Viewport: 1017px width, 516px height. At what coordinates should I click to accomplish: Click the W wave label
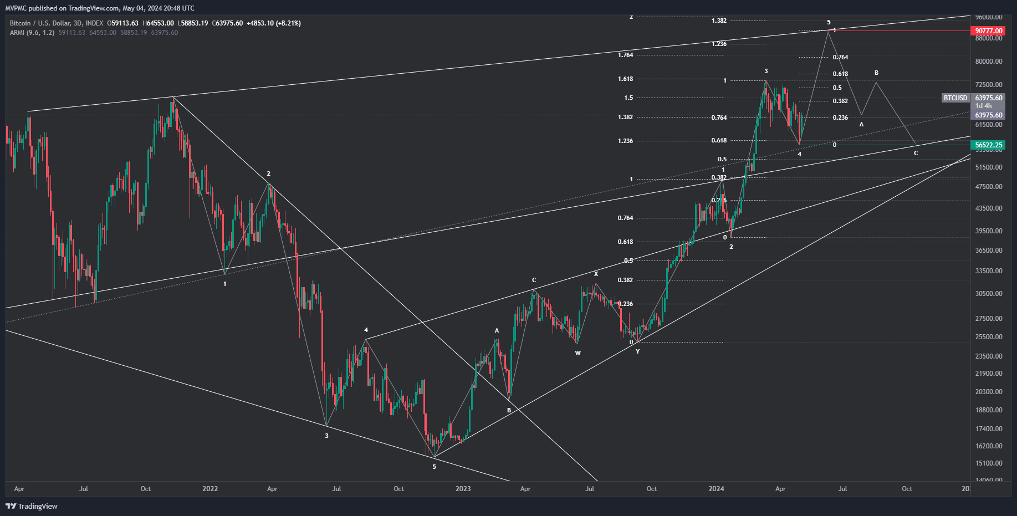tap(578, 353)
